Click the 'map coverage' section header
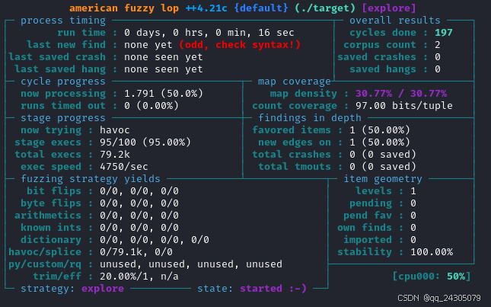The height and width of the screenshot is (307, 491). tap(295, 82)
